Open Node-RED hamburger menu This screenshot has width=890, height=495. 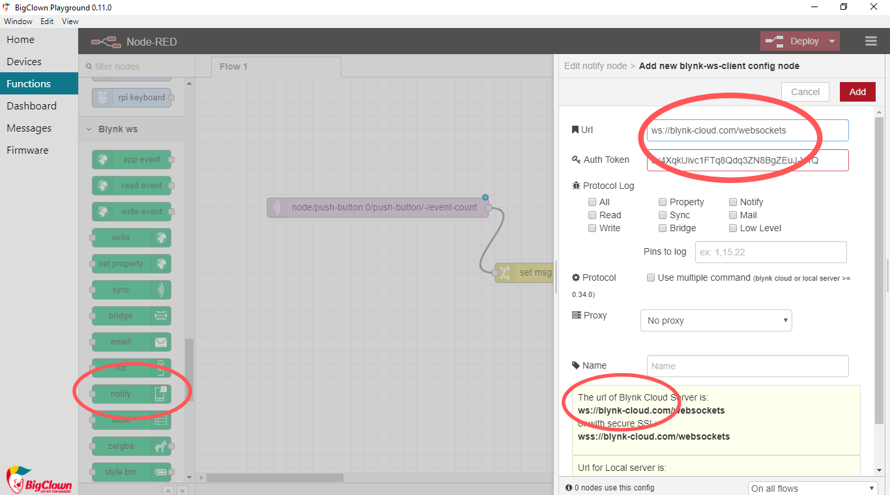(871, 41)
